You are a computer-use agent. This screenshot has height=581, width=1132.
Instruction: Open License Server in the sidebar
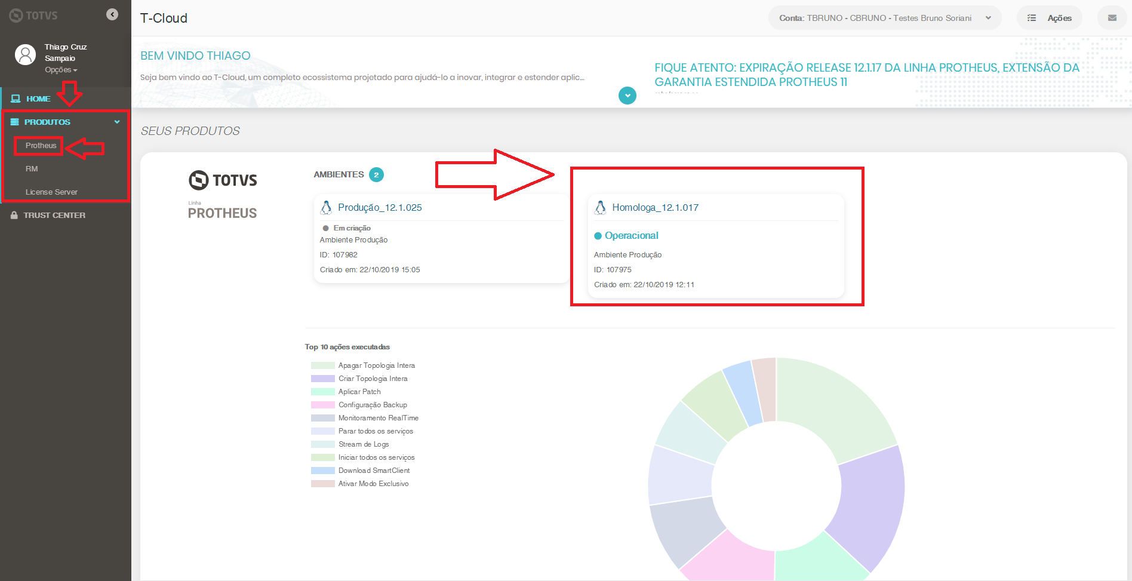pos(51,192)
